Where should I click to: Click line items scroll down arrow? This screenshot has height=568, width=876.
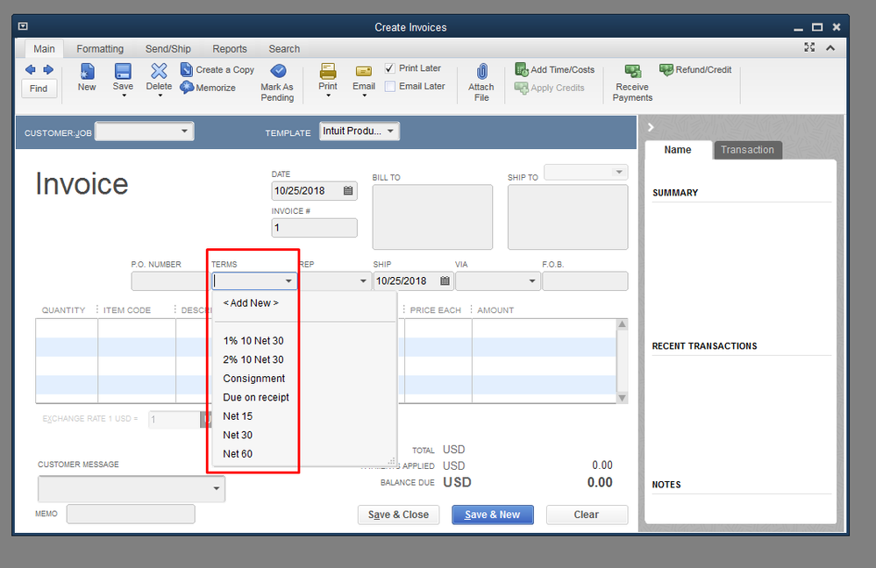tap(622, 398)
